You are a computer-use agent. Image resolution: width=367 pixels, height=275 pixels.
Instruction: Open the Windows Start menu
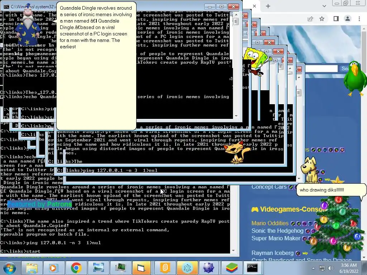click(9, 268)
